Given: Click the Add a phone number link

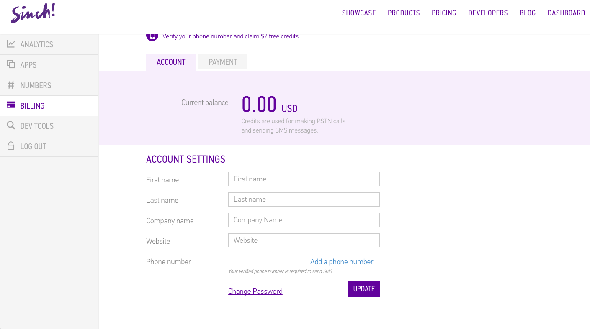Looking at the screenshot, I should tap(342, 262).
